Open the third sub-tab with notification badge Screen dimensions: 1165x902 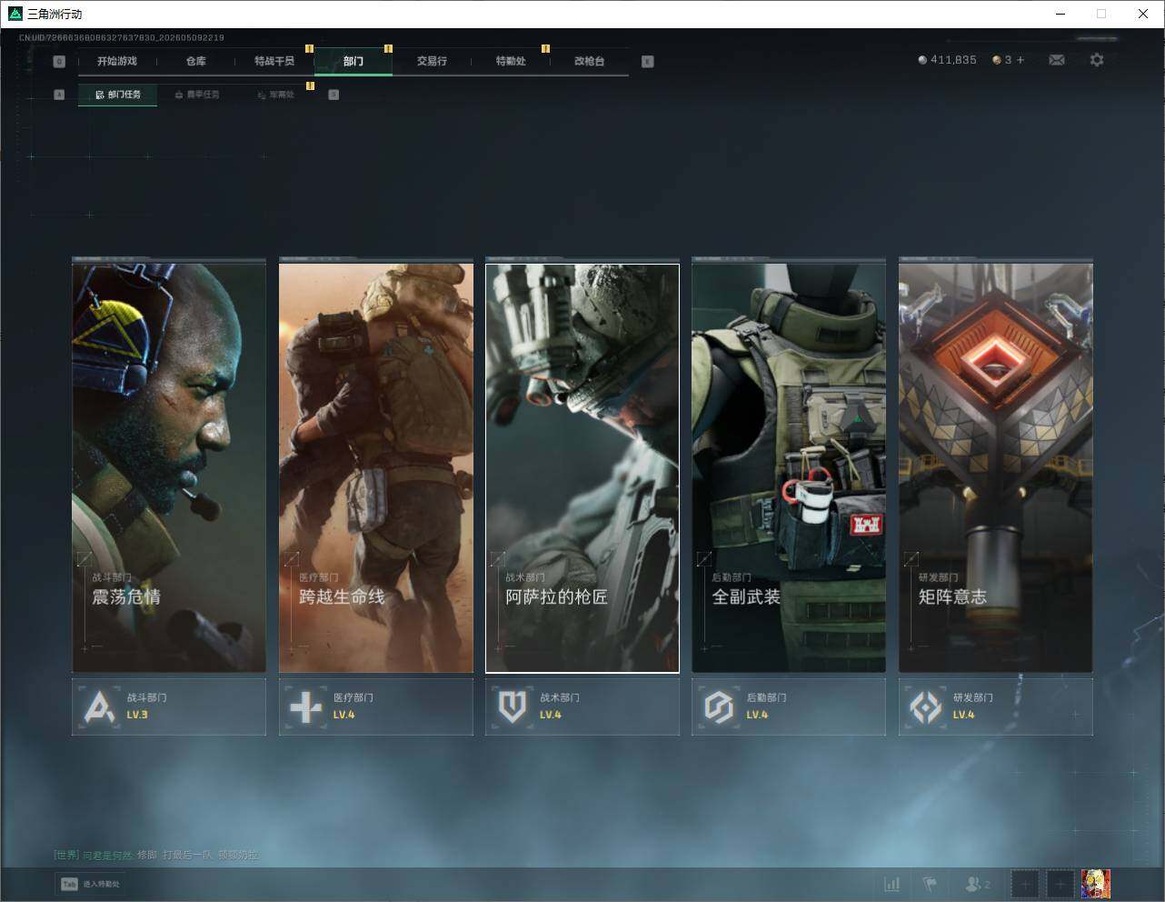(x=275, y=95)
